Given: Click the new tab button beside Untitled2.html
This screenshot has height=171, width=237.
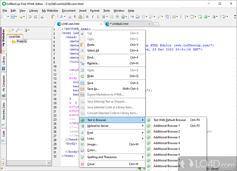Looking at the screenshot, I should point(157,24).
